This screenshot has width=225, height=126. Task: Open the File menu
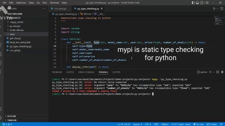[4, 3]
